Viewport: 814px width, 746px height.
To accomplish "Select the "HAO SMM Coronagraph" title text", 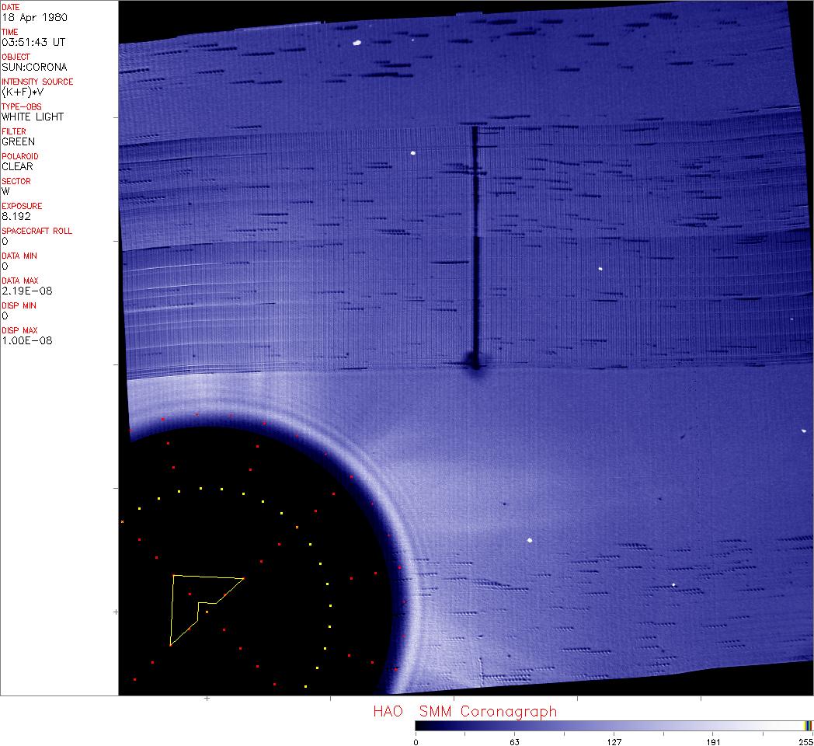I will pyautogui.click(x=464, y=711).
